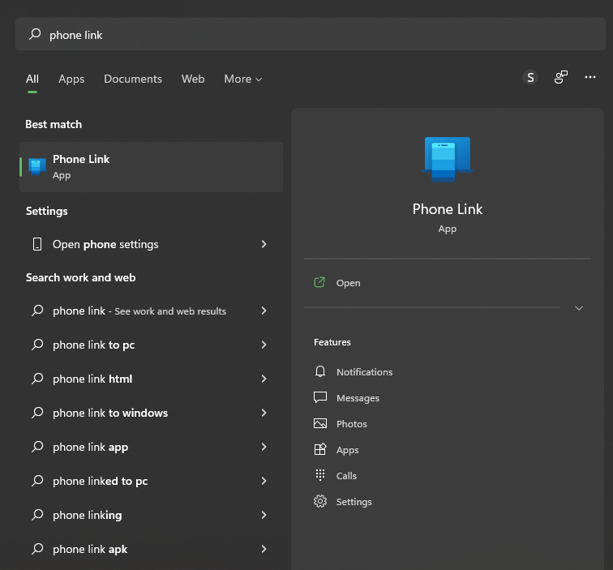Expand arrow for Open phone settings

pos(264,244)
